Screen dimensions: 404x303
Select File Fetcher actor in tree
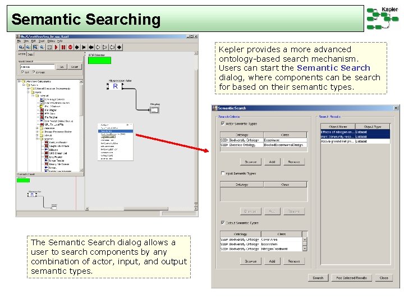coord(49,117)
